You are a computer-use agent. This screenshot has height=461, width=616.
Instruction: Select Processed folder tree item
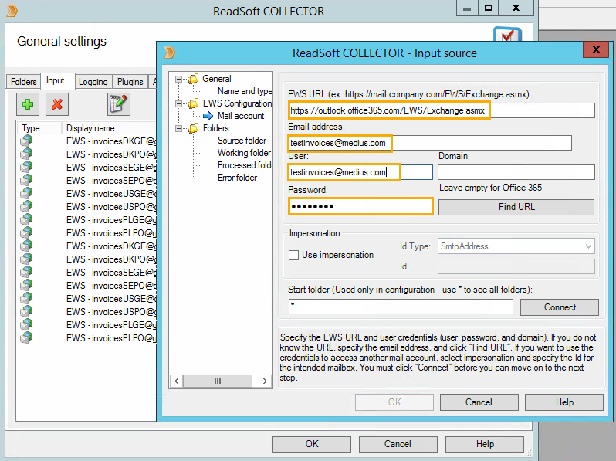(245, 165)
